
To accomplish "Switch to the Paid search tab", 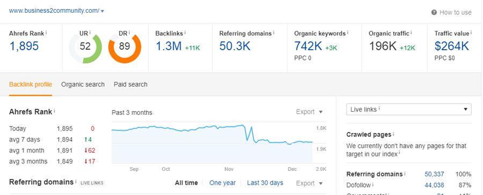I will tap(130, 84).
